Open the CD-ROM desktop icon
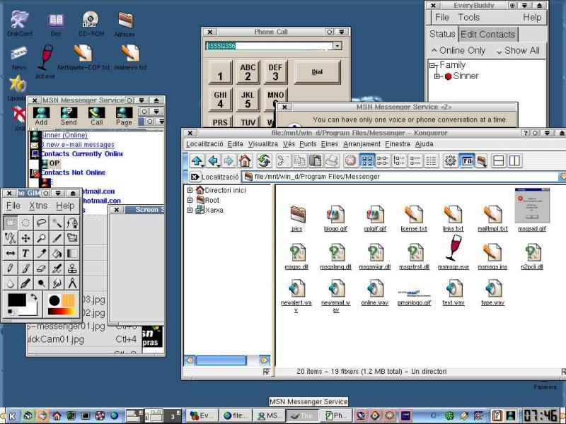566x424 pixels. pyautogui.click(x=91, y=24)
